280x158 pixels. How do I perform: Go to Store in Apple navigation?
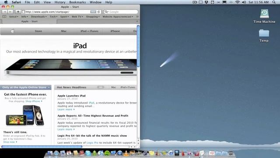coord(38,31)
